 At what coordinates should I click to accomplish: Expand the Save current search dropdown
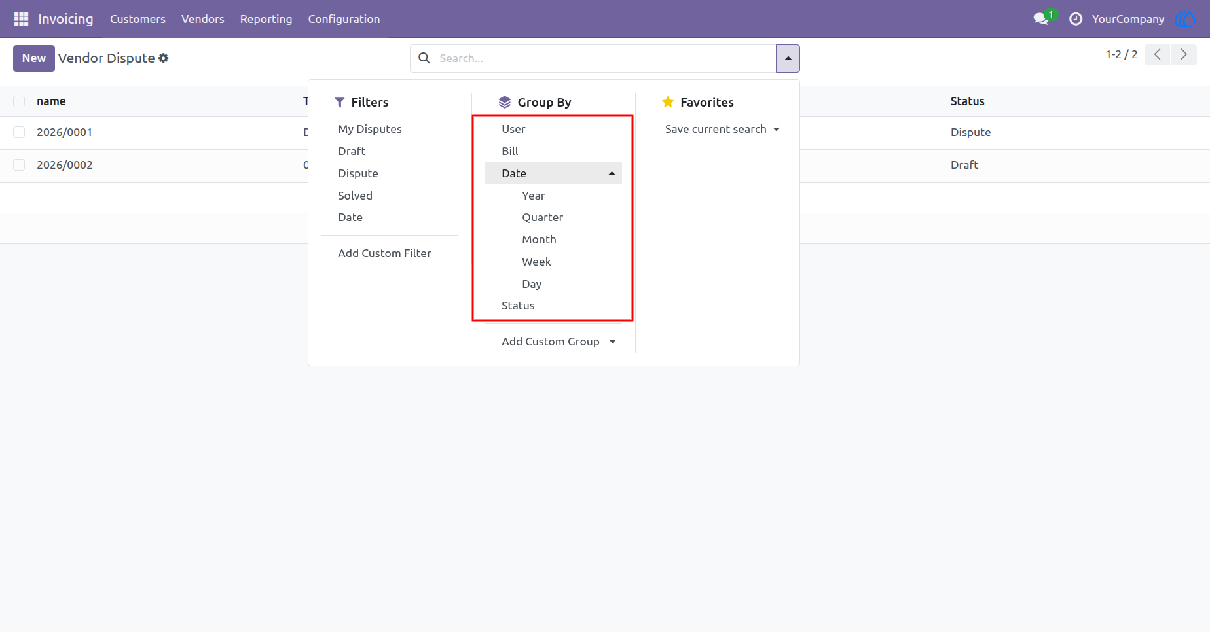pyautogui.click(x=722, y=129)
